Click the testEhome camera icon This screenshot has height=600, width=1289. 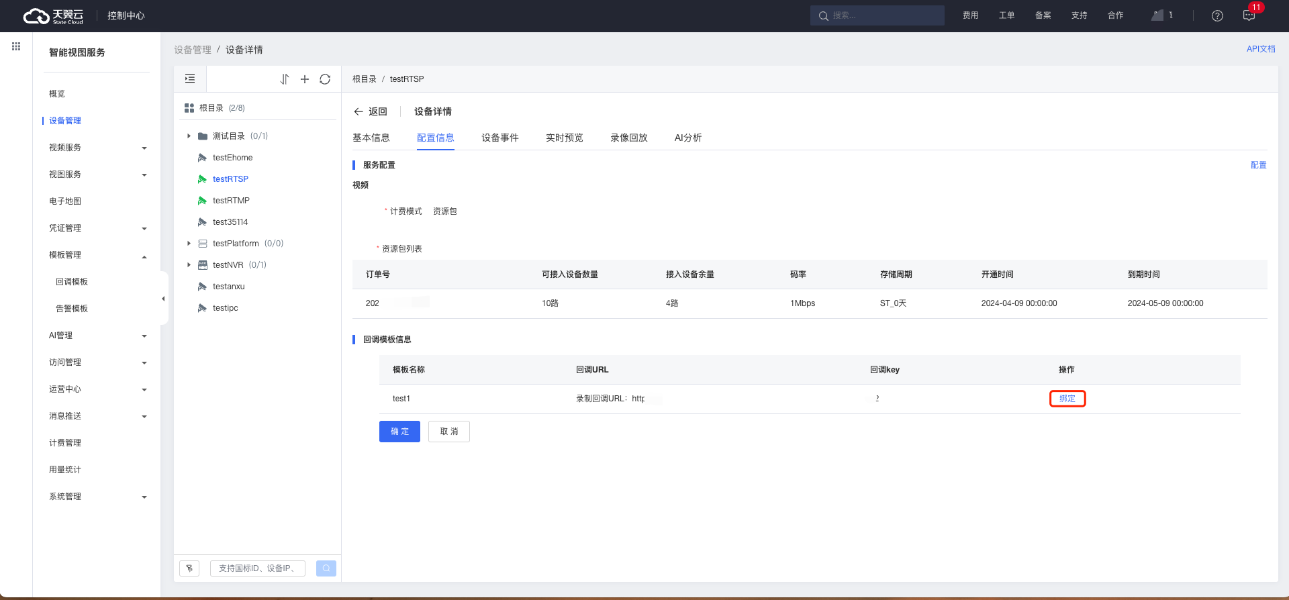202,158
